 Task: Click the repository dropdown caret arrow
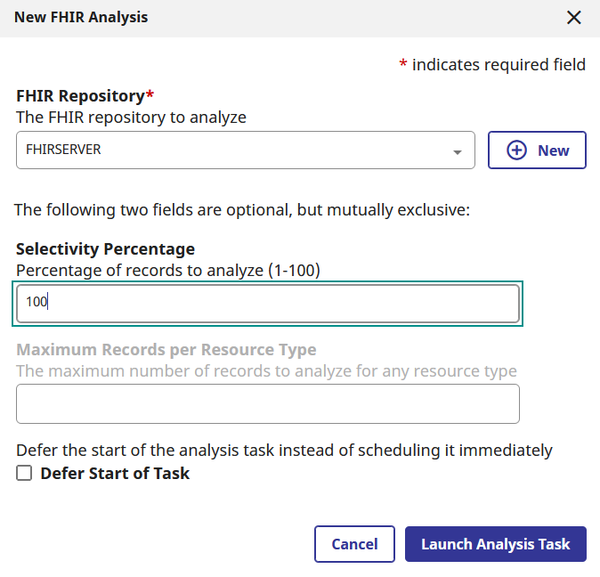click(457, 152)
